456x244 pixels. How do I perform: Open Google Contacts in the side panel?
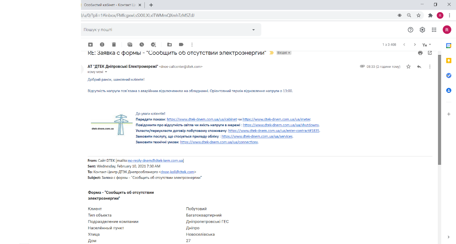[449, 90]
